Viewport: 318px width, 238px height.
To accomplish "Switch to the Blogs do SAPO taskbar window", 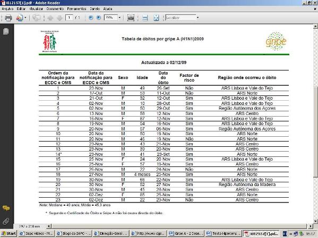I will [x=73, y=234].
